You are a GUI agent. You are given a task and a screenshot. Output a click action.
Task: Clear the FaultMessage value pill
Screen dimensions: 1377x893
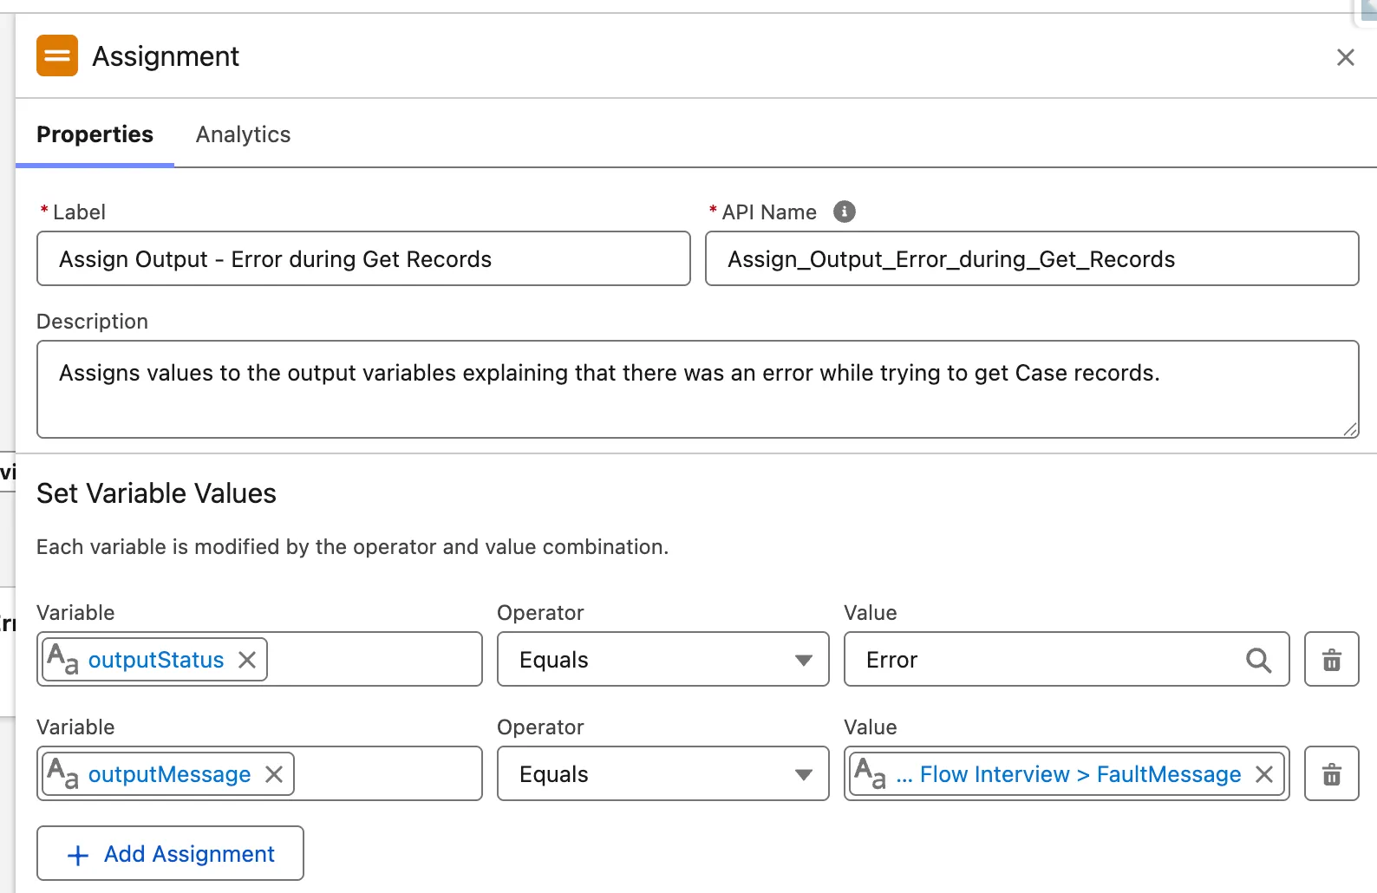point(1264,774)
